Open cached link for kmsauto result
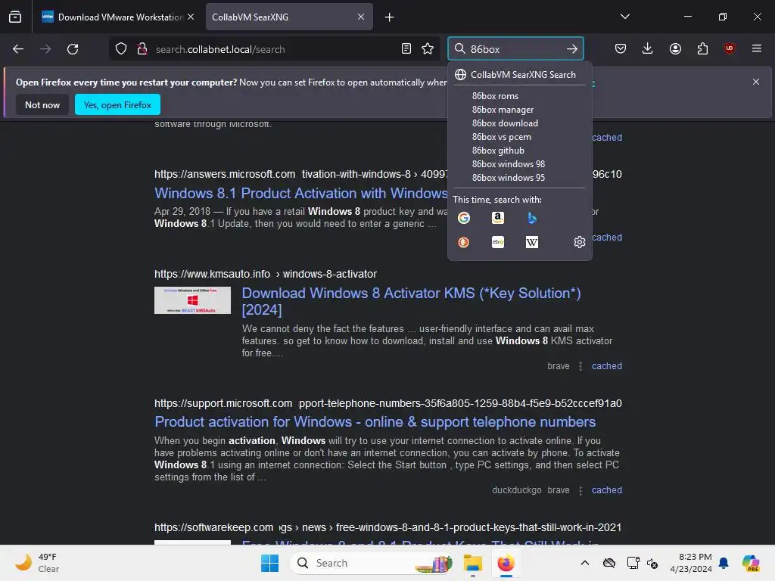This screenshot has width=775, height=581. 607,366
